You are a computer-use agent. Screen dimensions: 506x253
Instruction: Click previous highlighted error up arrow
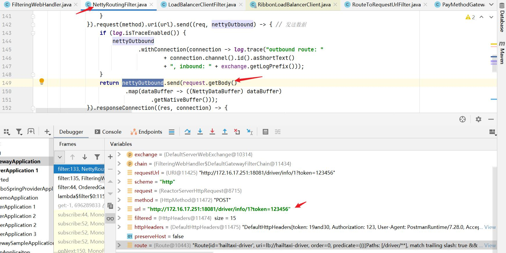pos(482,17)
